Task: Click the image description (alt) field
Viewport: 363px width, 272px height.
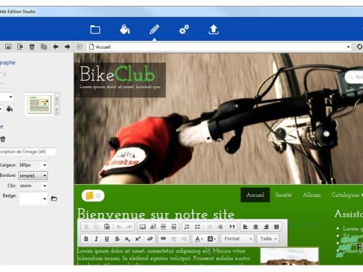Action: [28, 152]
